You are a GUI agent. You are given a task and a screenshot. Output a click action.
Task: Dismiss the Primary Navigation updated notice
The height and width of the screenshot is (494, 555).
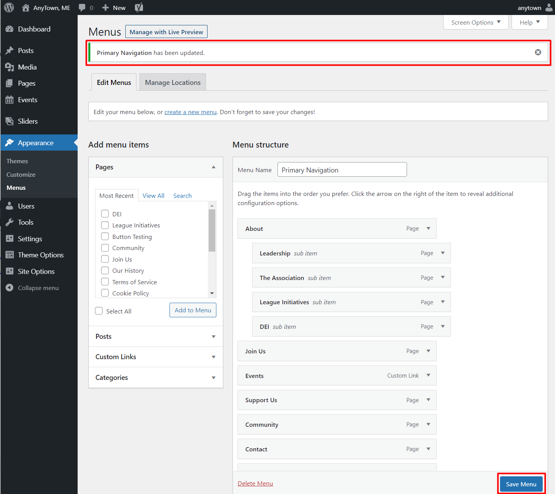coord(538,52)
